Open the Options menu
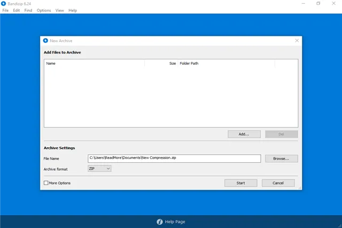 click(44, 10)
